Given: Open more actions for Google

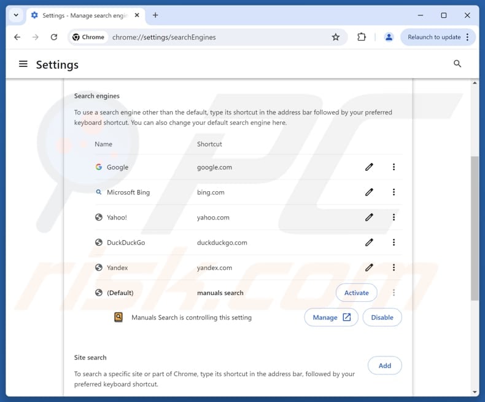Looking at the screenshot, I should pyautogui.click(x=394, y=167).
